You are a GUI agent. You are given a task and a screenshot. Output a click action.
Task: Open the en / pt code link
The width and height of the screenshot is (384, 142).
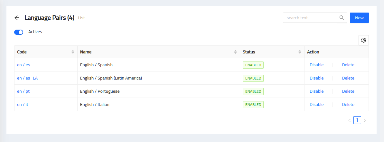click(x=23, y=91)
